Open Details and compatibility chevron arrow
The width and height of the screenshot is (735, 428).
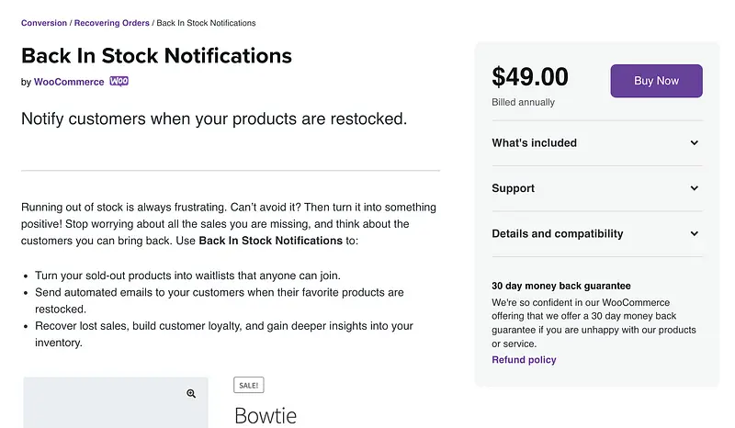point(695,234)
